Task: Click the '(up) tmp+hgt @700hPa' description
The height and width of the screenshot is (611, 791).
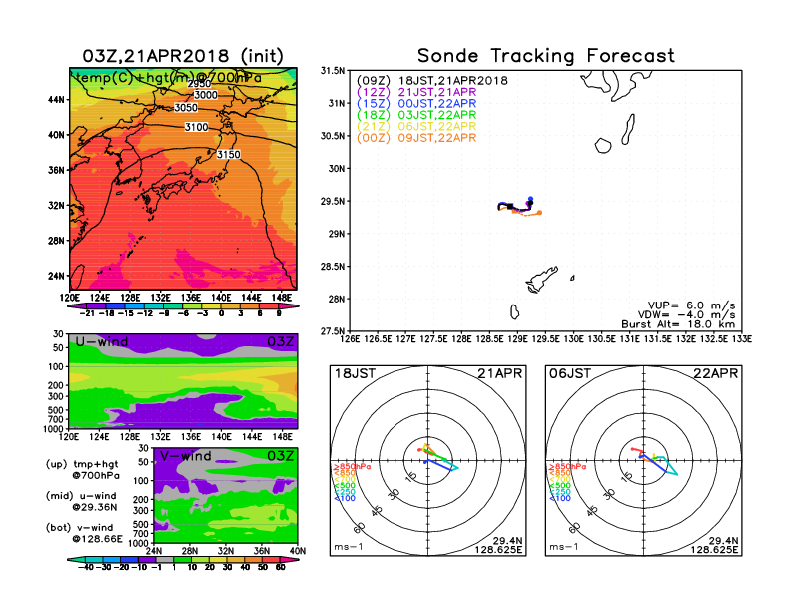Action: 82,470
